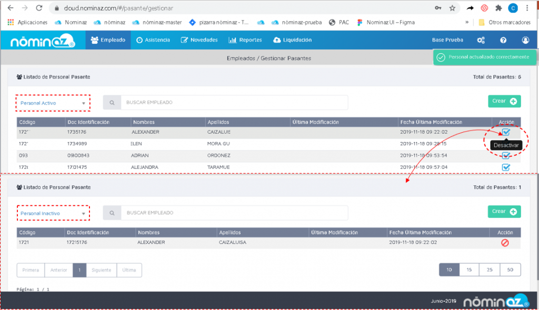Toggle the active checkbox for ADRIAN ORDONEZ

click(x=506, y=156)
